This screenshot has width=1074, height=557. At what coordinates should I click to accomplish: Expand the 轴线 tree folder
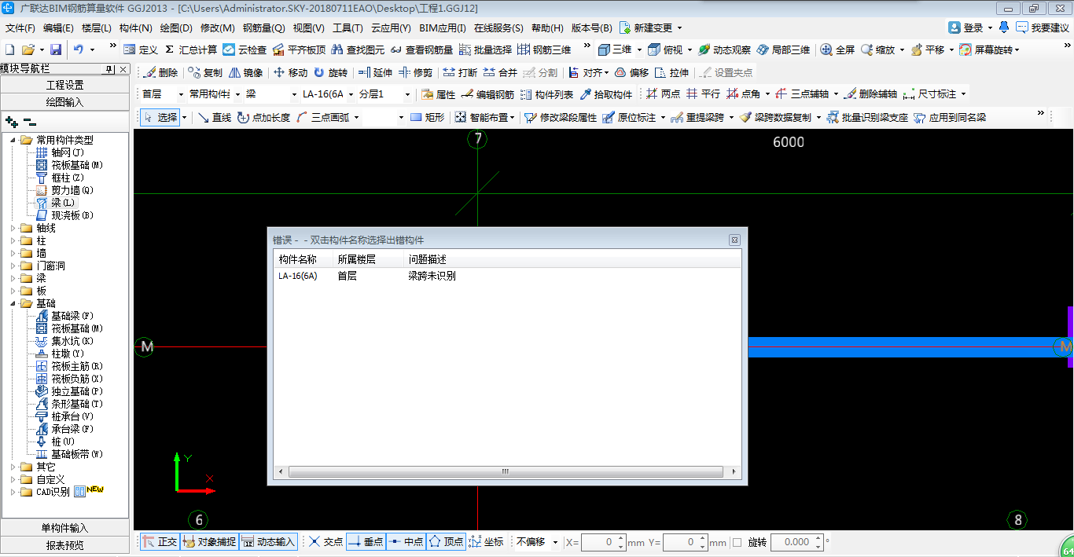point(13,229)
